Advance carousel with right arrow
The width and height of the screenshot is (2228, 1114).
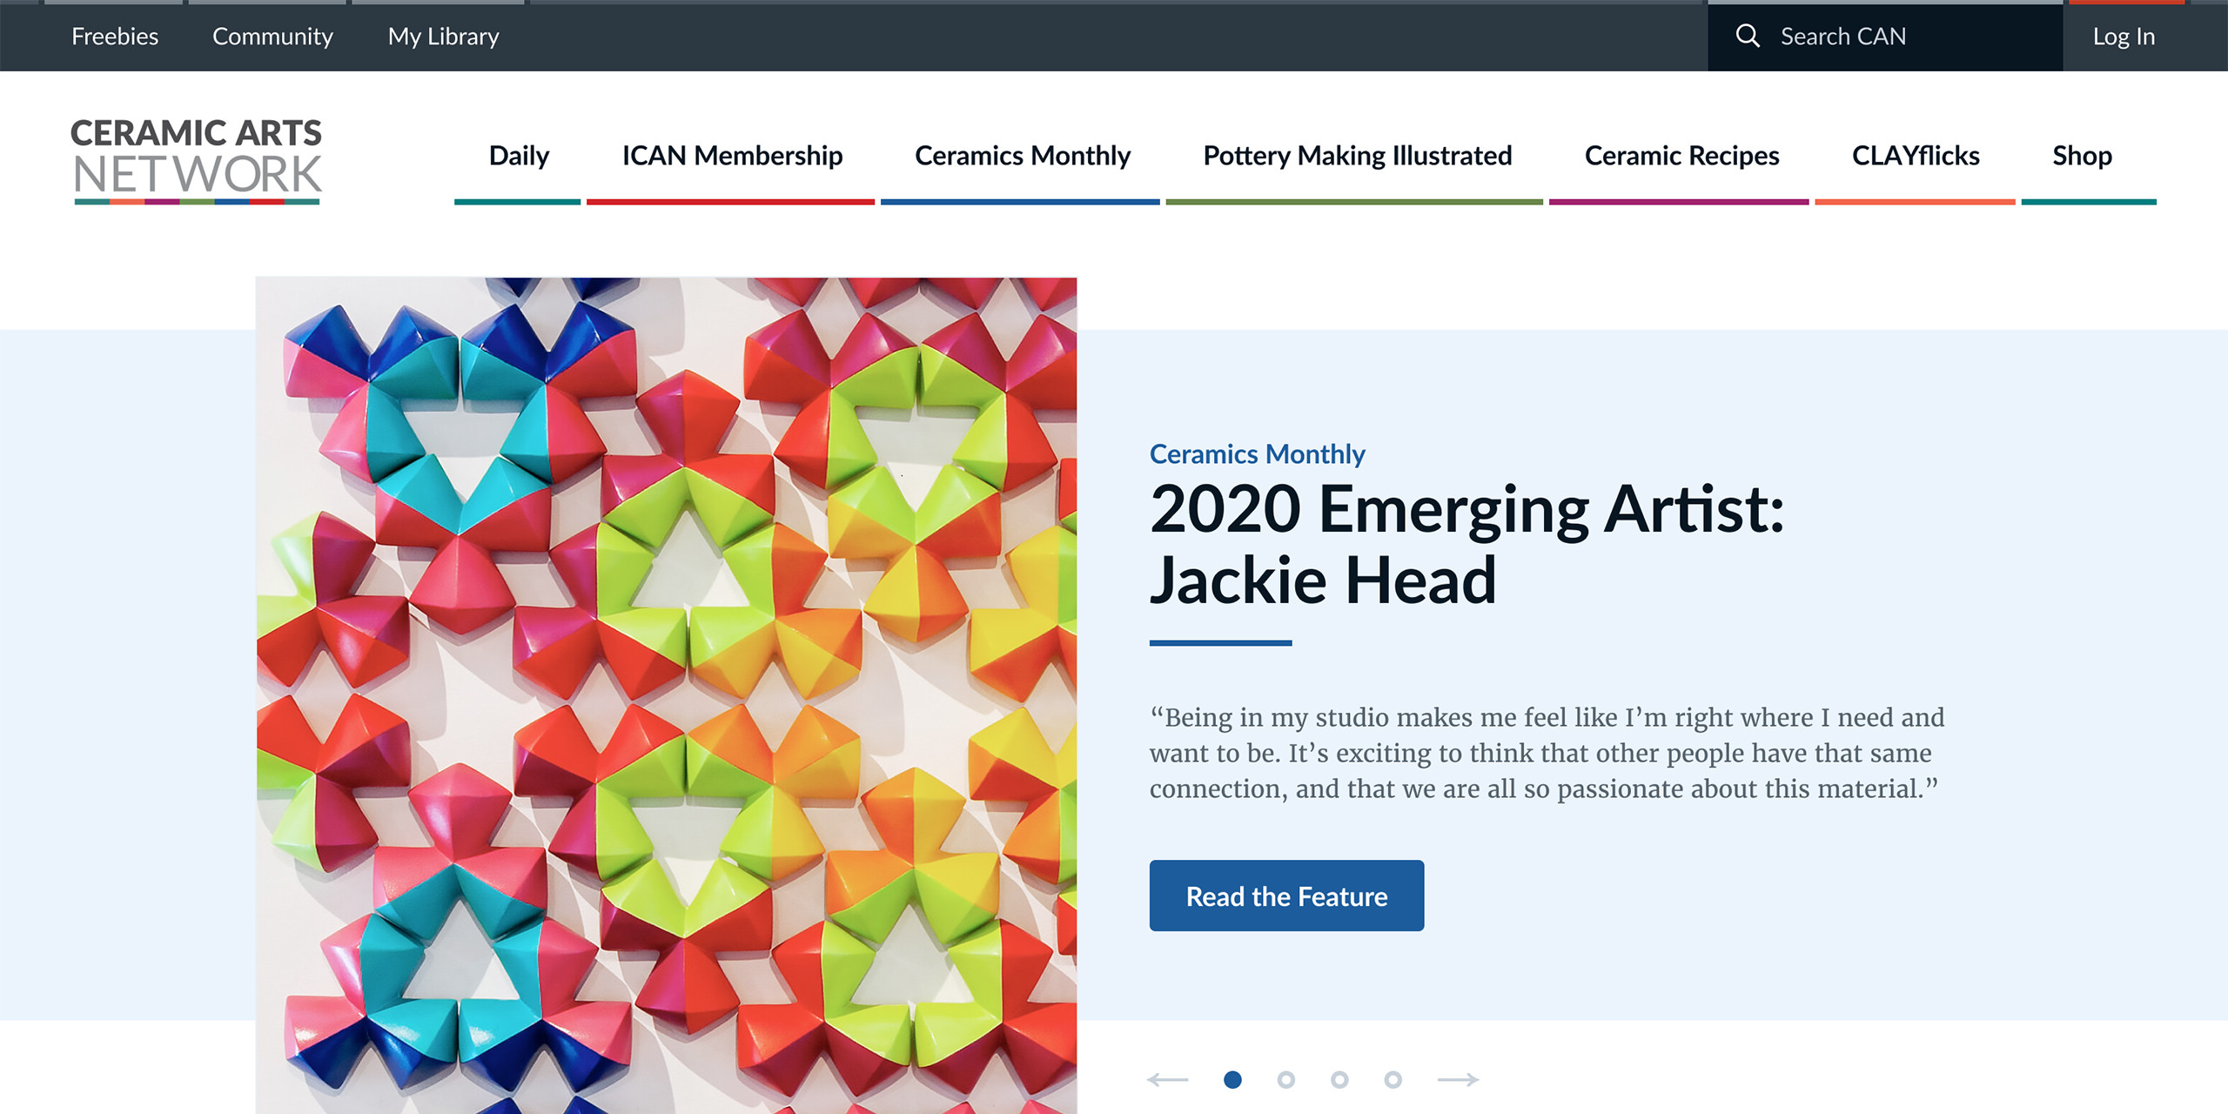pos(1458,1080)
